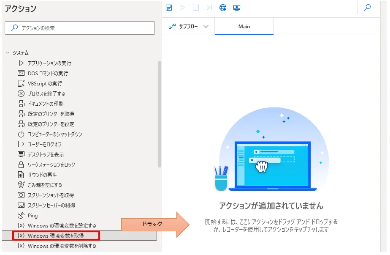Viewport: 390px width, 255px height.
Task: Click the magnifier search icon in toolbar
Action: click(x=367, y=8)
